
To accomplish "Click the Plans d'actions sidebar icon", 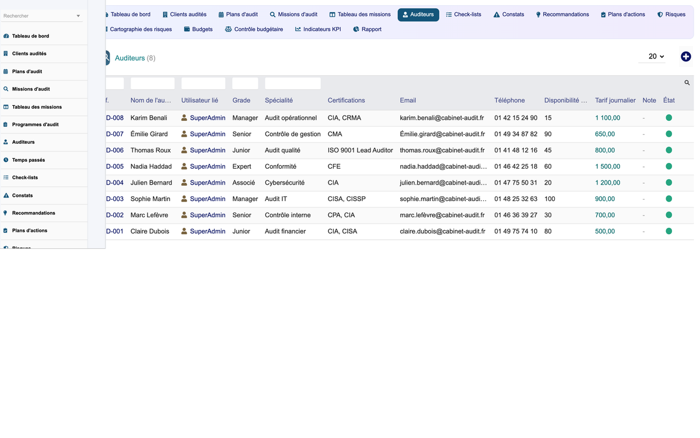I will click(6, 231).
